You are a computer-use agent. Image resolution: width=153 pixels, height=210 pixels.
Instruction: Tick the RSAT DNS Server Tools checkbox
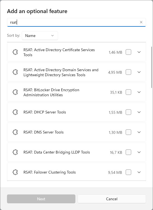point(128,132)
